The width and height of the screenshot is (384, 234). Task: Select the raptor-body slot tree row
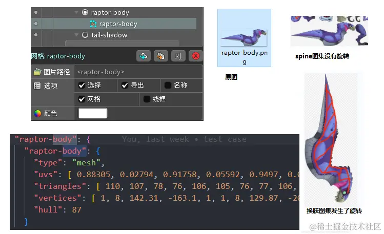click(x=110, y=12)
